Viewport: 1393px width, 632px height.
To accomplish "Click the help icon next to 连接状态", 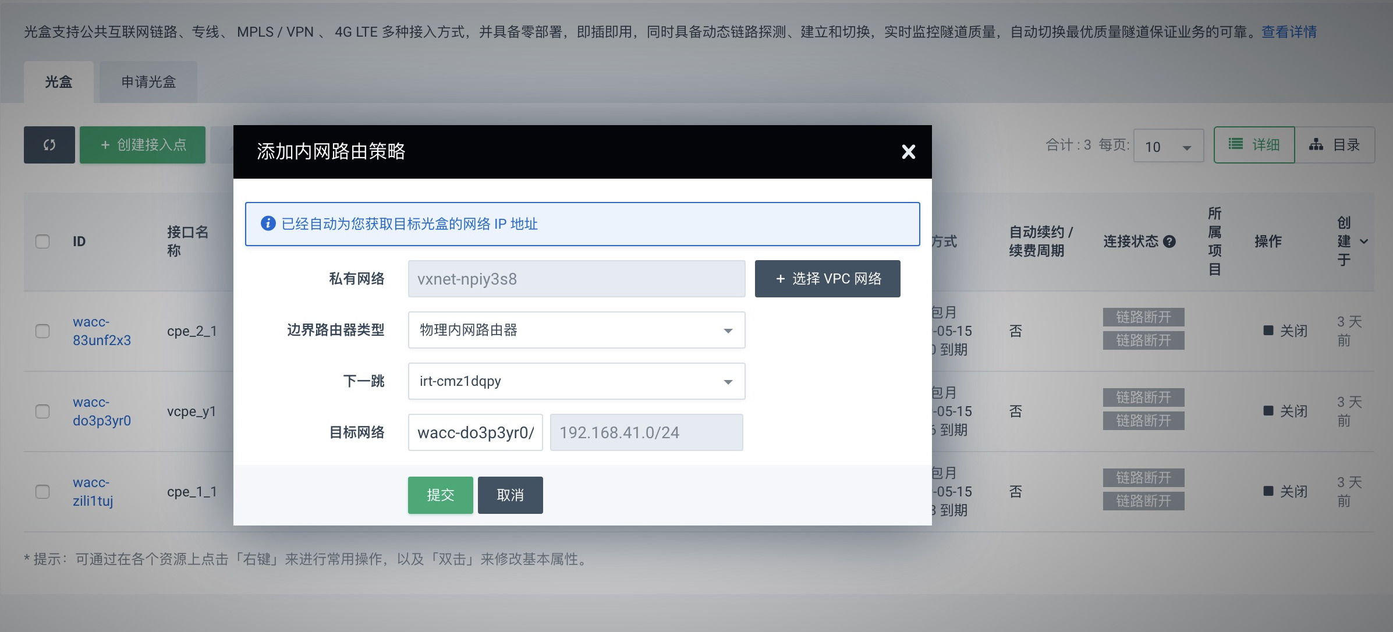I will tap(1169, 242).
